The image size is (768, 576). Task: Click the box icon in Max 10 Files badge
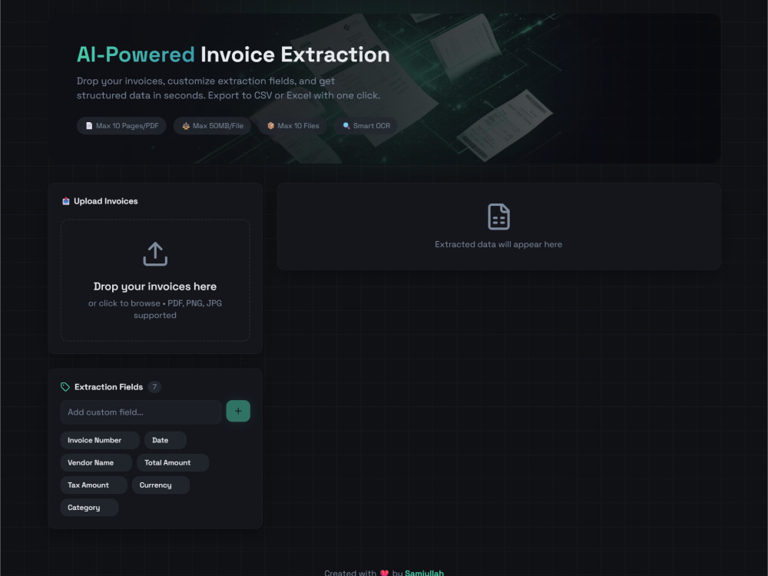270,126
